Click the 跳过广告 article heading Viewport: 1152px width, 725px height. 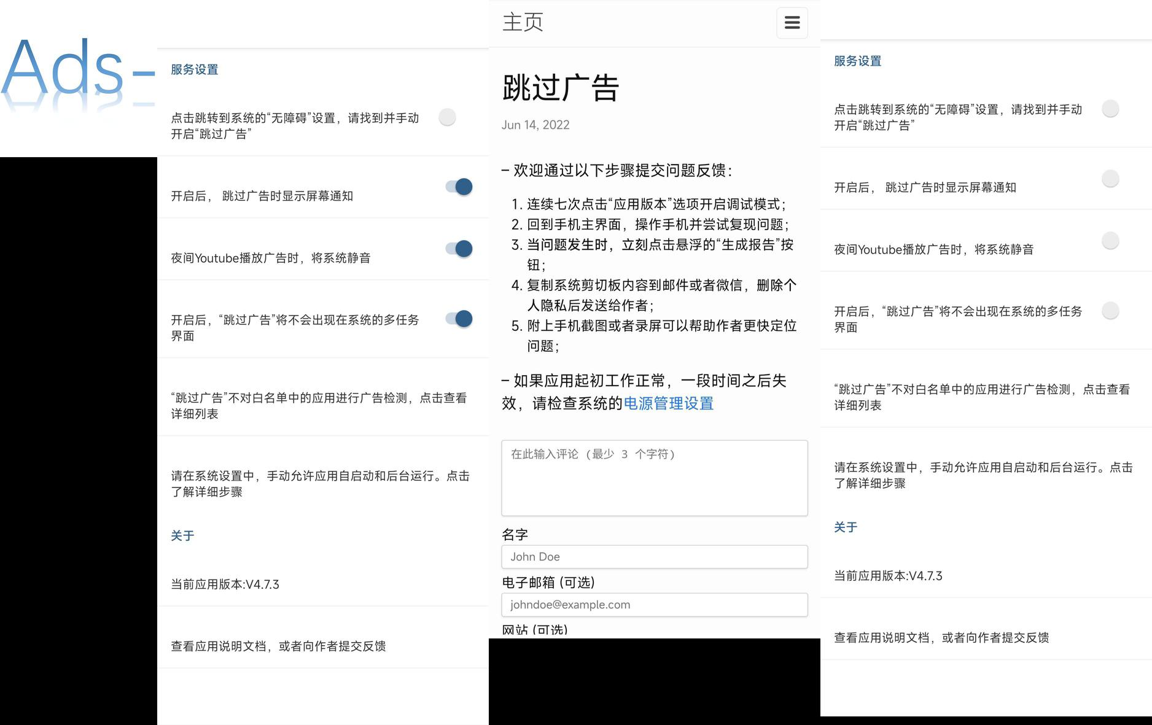(x=561, y=88)
